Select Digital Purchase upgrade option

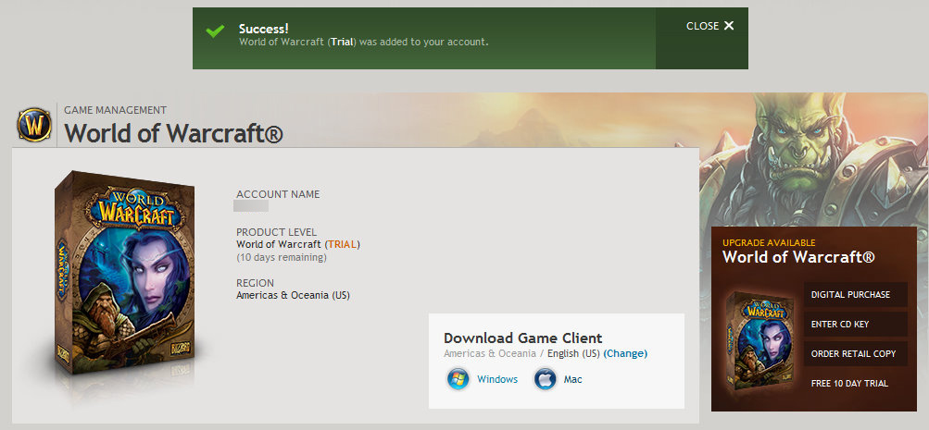click(x=856, y=295)
